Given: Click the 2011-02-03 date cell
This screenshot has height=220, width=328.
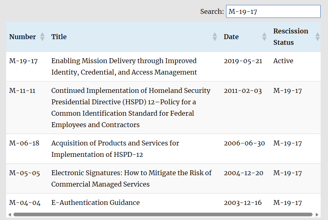Looking at the screenshot, I should click(243, 90).
